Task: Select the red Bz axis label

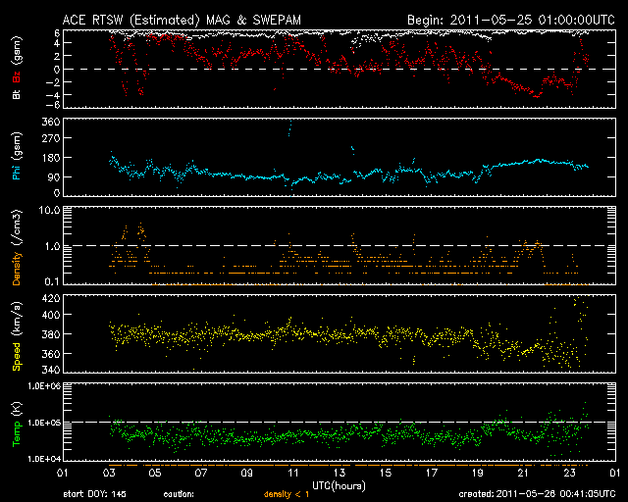Action: click(x=17, y=76)
